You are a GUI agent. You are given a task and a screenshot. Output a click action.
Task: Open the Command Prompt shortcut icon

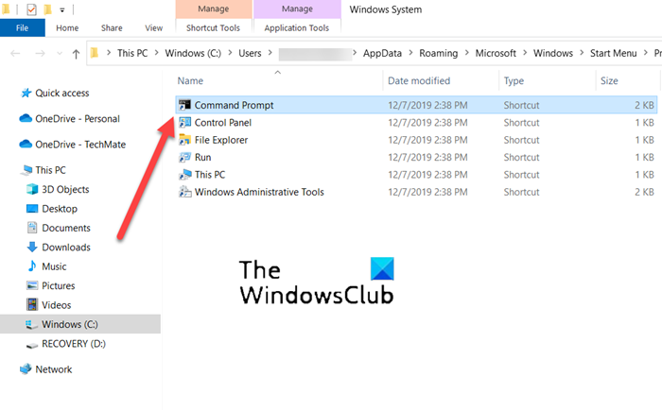(184, 105)
